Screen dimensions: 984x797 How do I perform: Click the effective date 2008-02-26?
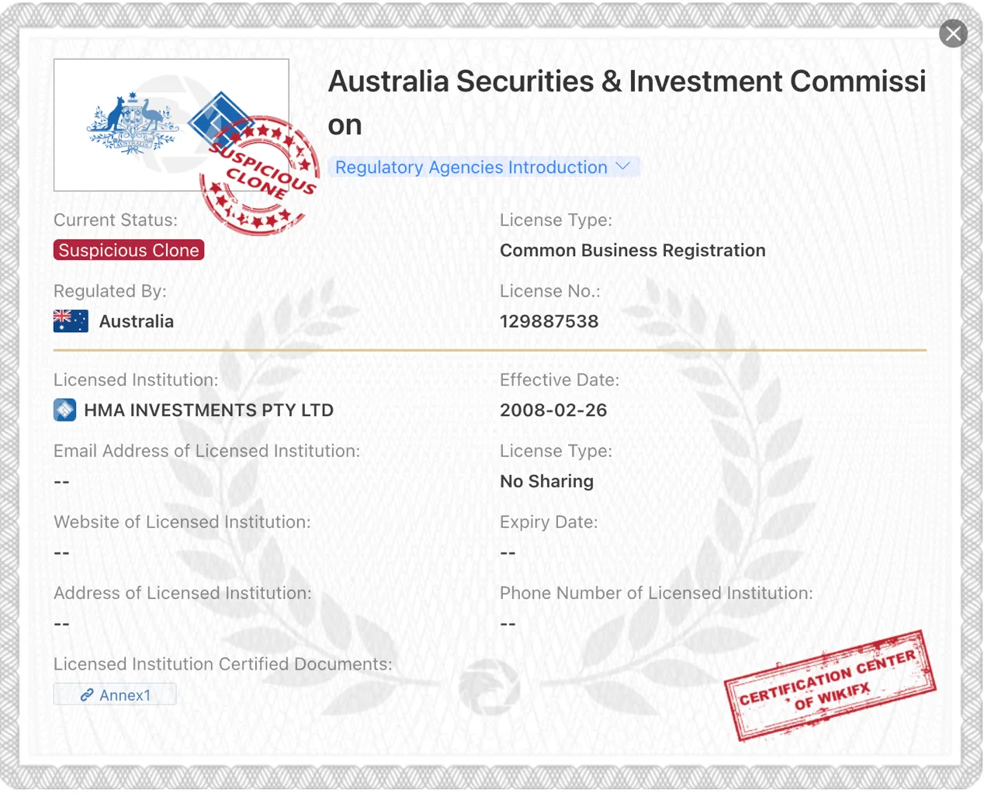coord(553,410)
